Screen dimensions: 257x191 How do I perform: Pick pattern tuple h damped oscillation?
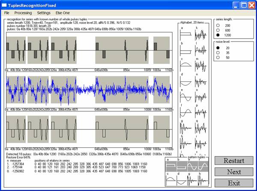[203, 181]
